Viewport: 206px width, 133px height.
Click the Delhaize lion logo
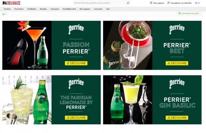(4, 3)
